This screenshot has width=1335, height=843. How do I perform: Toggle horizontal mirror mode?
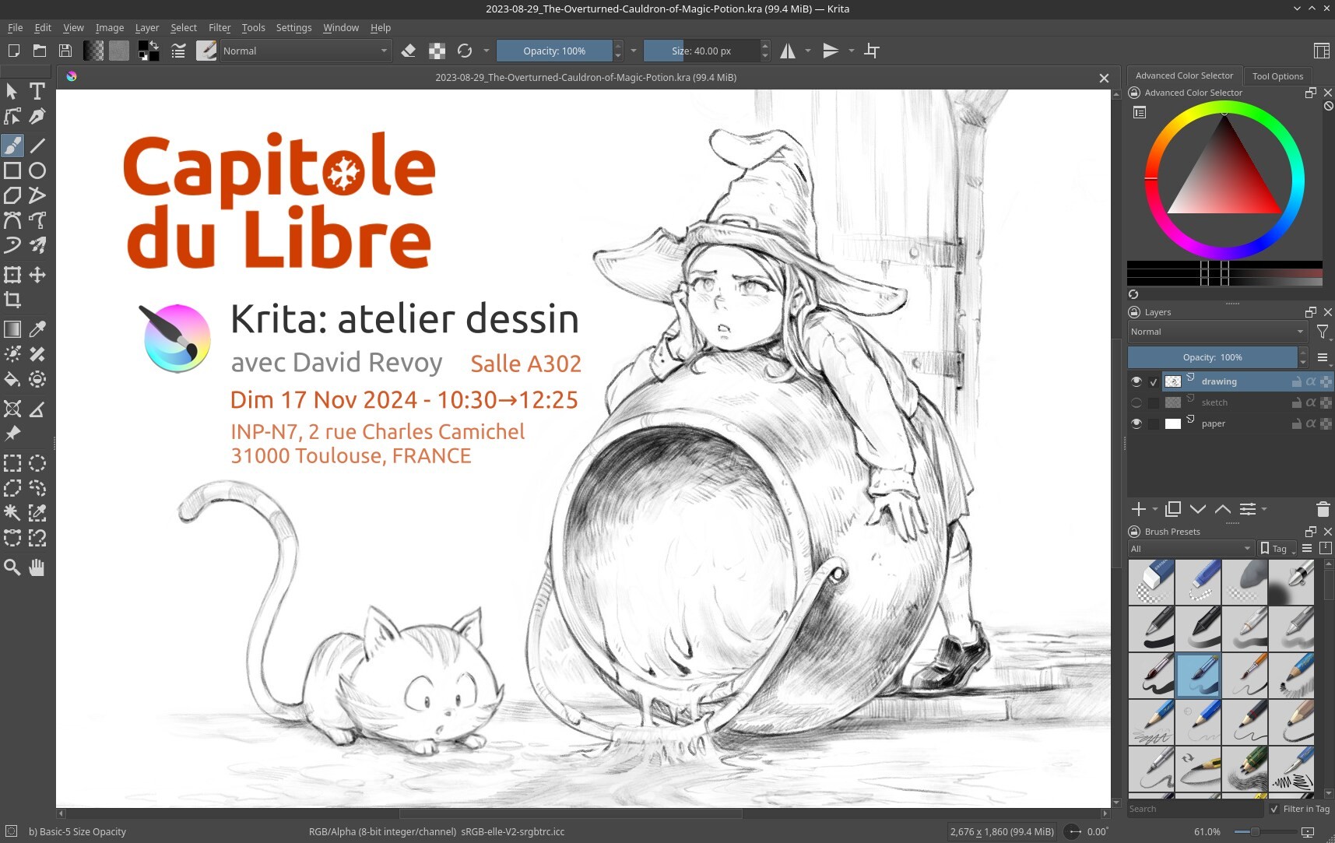tap(788, 51)
